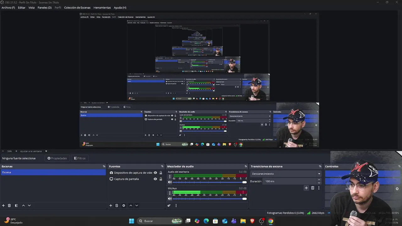This screenshot has width=402, height=226.
Task: Remove the selected source via trash icon
Action: (x=117, y=206)
